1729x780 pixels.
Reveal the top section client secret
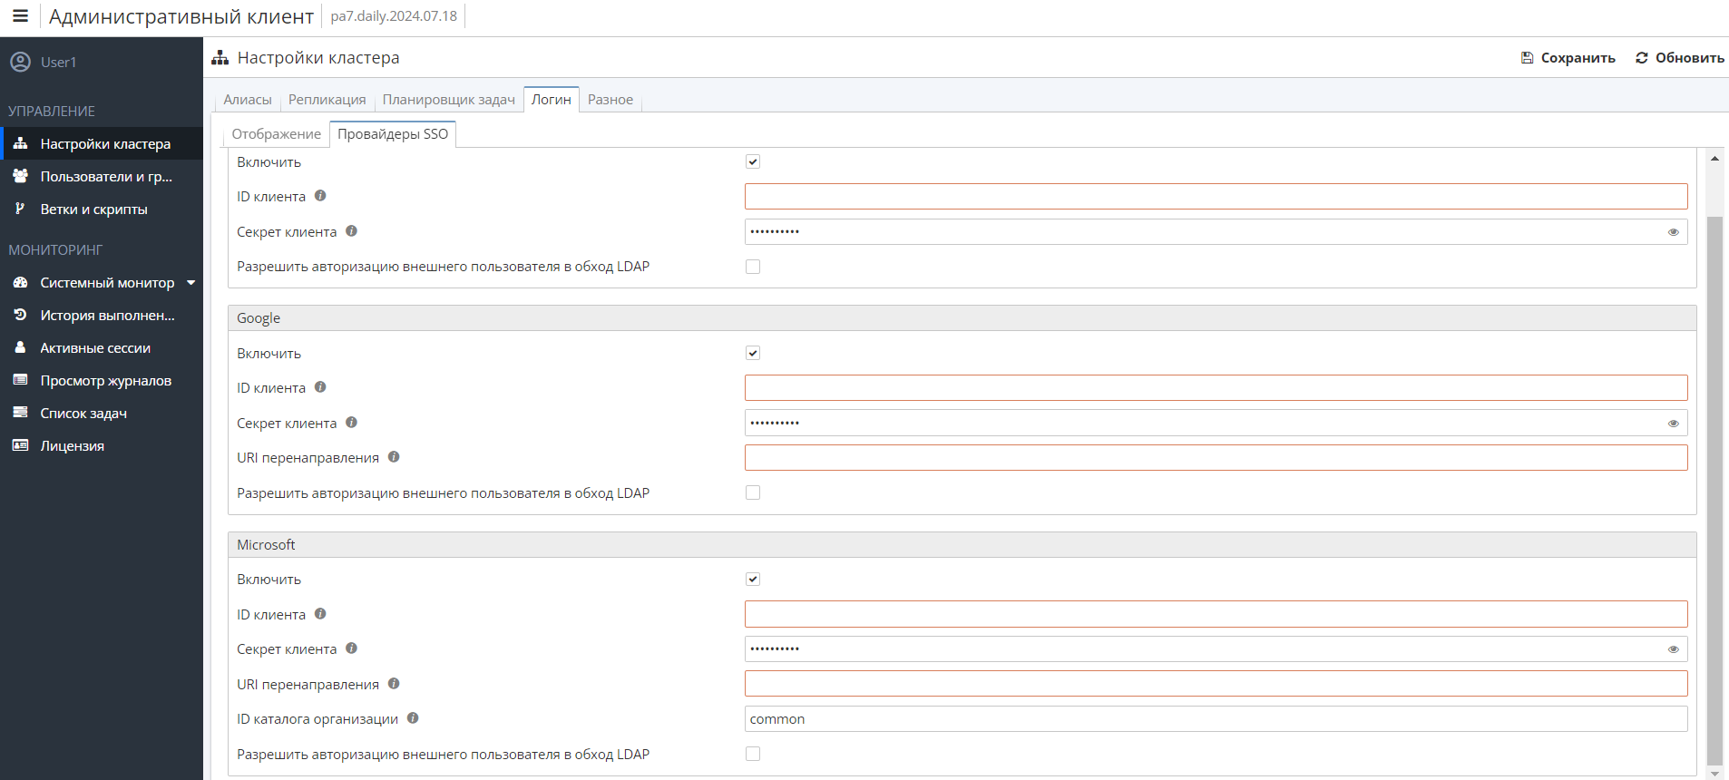(1673, 232)
